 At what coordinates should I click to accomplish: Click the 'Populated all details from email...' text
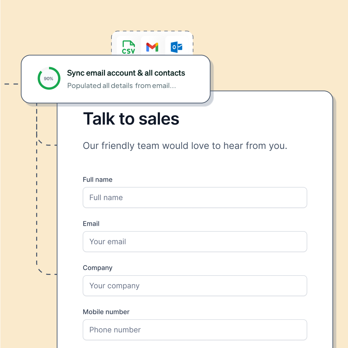point(121,86)
